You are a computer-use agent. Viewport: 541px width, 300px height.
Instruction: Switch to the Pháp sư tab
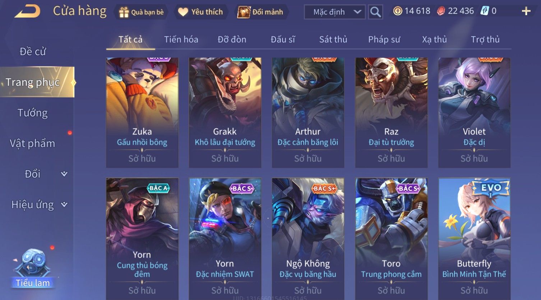pos(384,39)
